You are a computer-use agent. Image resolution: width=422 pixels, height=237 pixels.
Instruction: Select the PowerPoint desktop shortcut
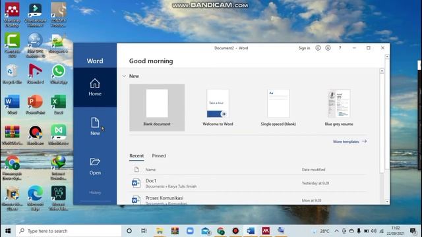pos(35,105)
